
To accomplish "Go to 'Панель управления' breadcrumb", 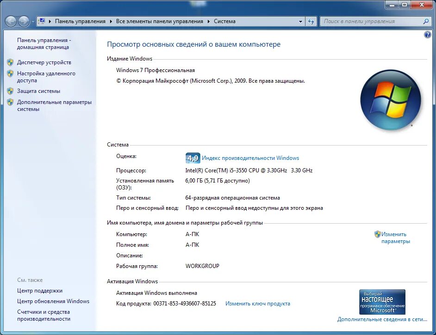I will [x=80, y=21].
